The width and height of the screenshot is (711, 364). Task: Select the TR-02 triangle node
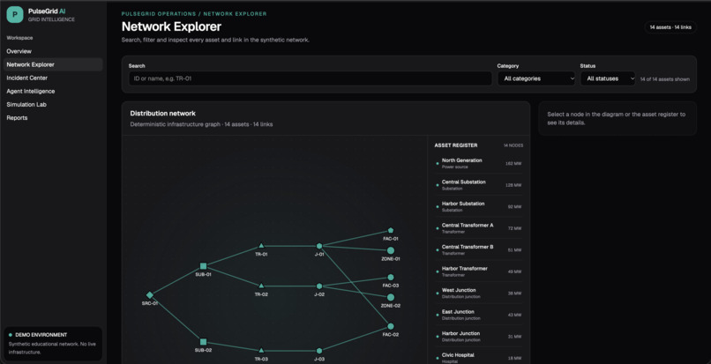[x=261, y=286]
